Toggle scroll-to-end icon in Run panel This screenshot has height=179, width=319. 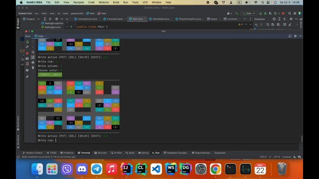[33, 58]
